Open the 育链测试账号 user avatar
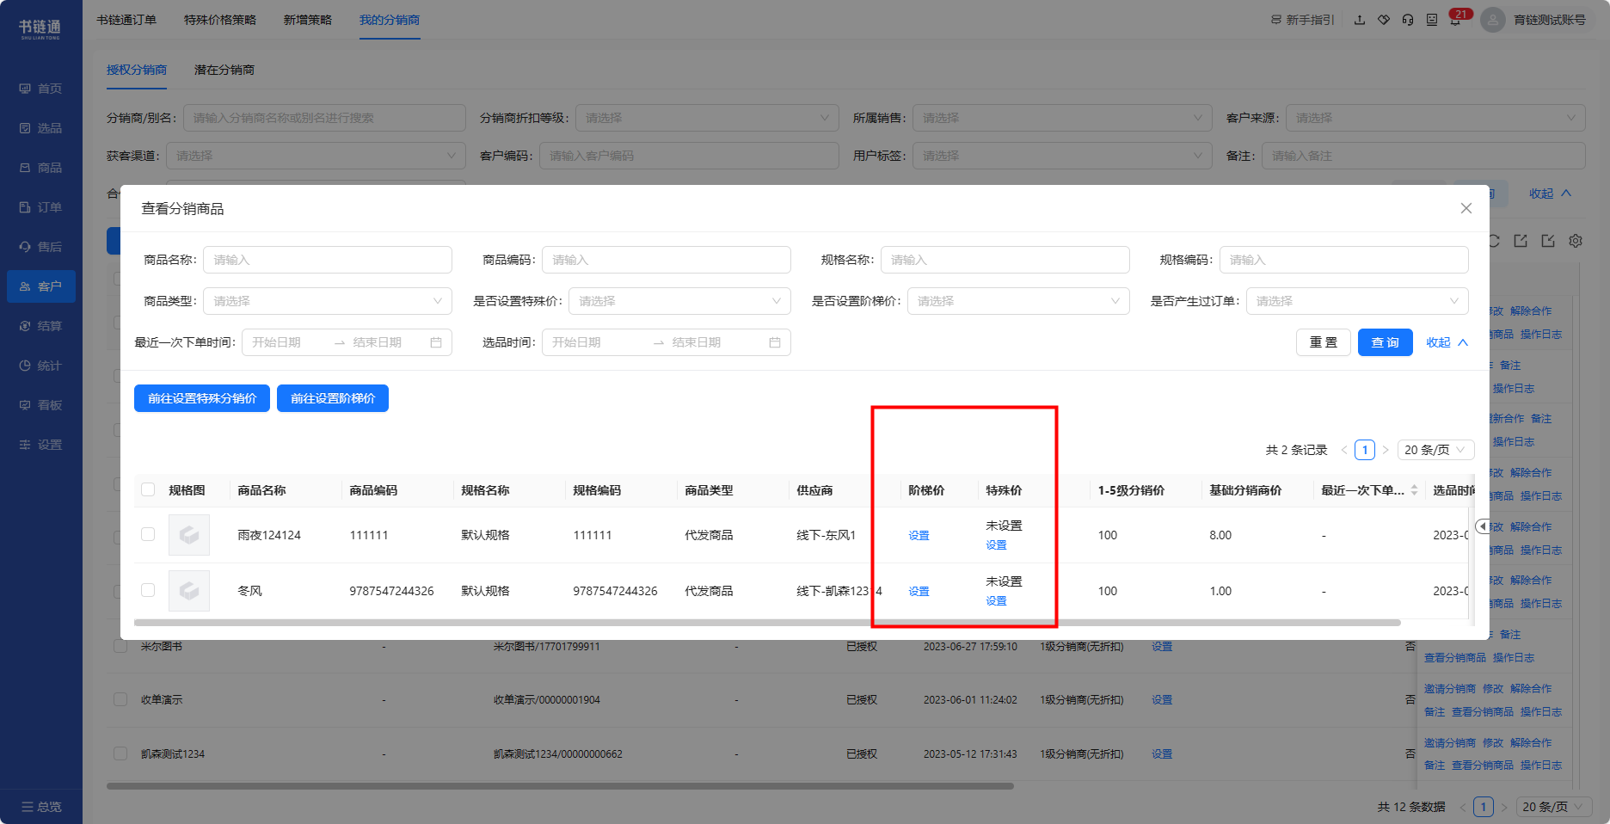1610x824 pixels. click(1493, 20)
